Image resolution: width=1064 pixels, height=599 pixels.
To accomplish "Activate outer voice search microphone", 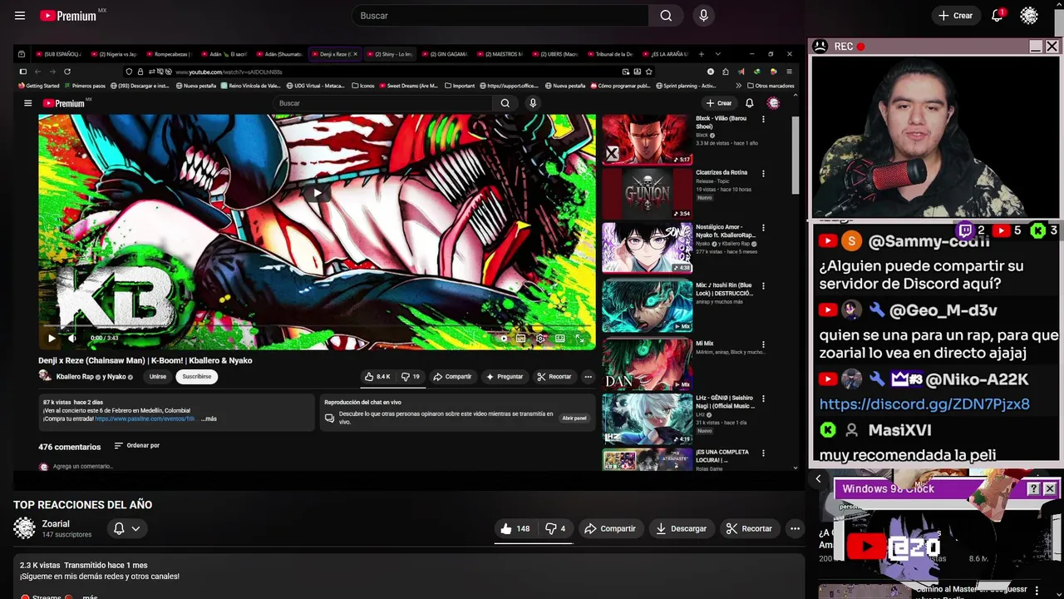I will 704,16.
